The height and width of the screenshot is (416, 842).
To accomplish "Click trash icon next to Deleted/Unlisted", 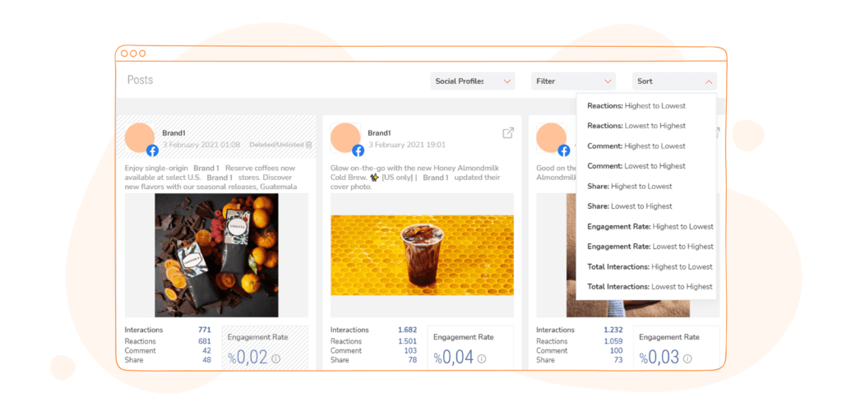I will pyautogui.click(x=309, y=145).
